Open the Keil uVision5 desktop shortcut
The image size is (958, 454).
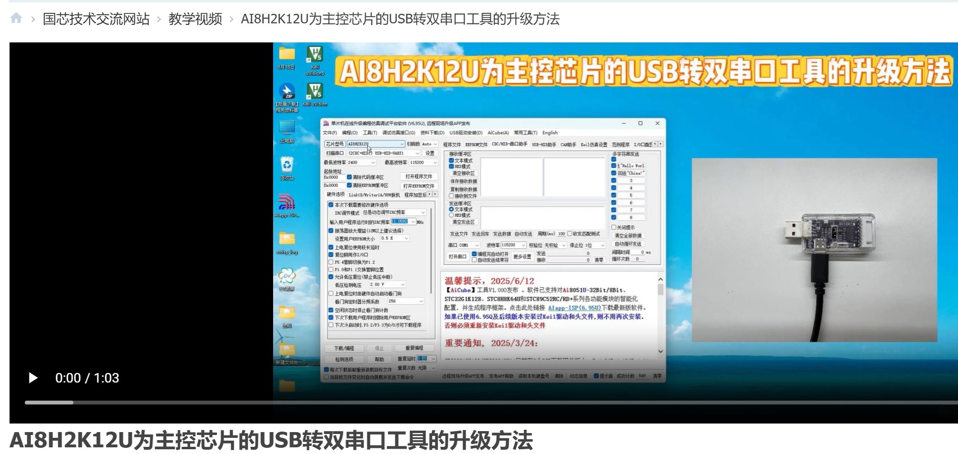click(x=315, y=61)
